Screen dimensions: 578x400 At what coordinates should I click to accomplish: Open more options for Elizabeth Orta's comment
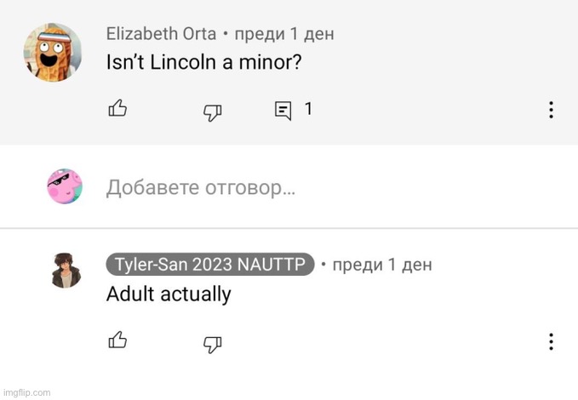551,110
